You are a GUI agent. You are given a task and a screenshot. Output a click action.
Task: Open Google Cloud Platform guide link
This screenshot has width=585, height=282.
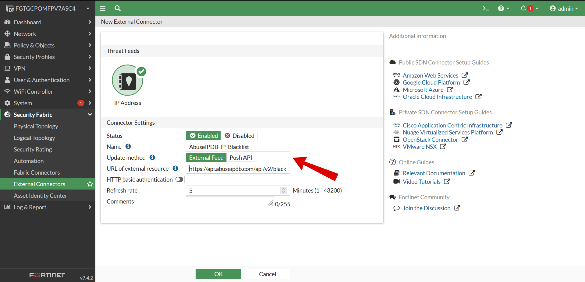click(431, 82)
